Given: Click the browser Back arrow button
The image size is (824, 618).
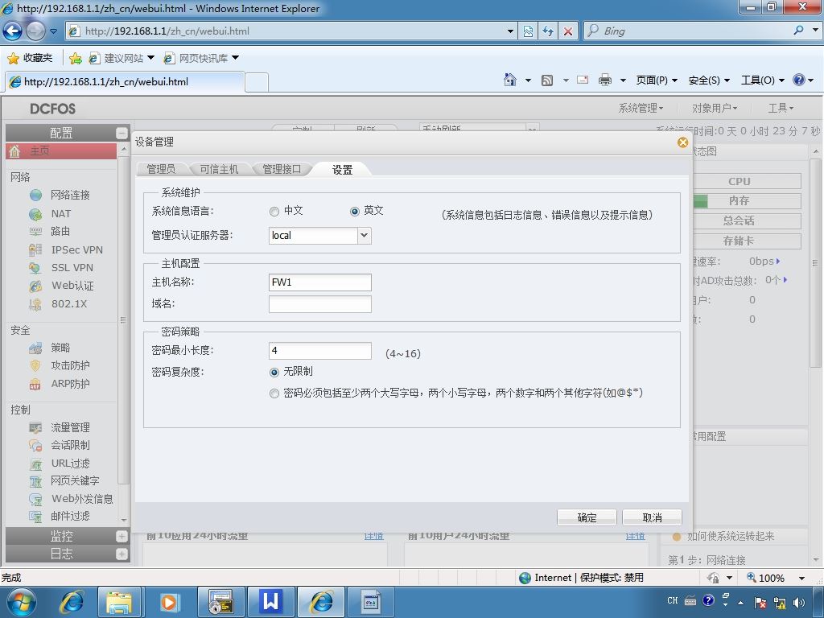Looking at the screenshot, I should pyautogui.click(x=13, y=31).
